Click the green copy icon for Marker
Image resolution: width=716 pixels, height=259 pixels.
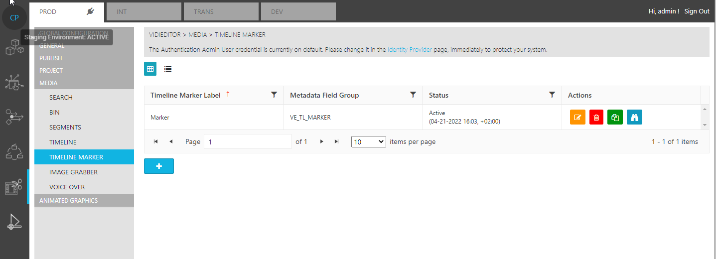(x=615, y=118)
